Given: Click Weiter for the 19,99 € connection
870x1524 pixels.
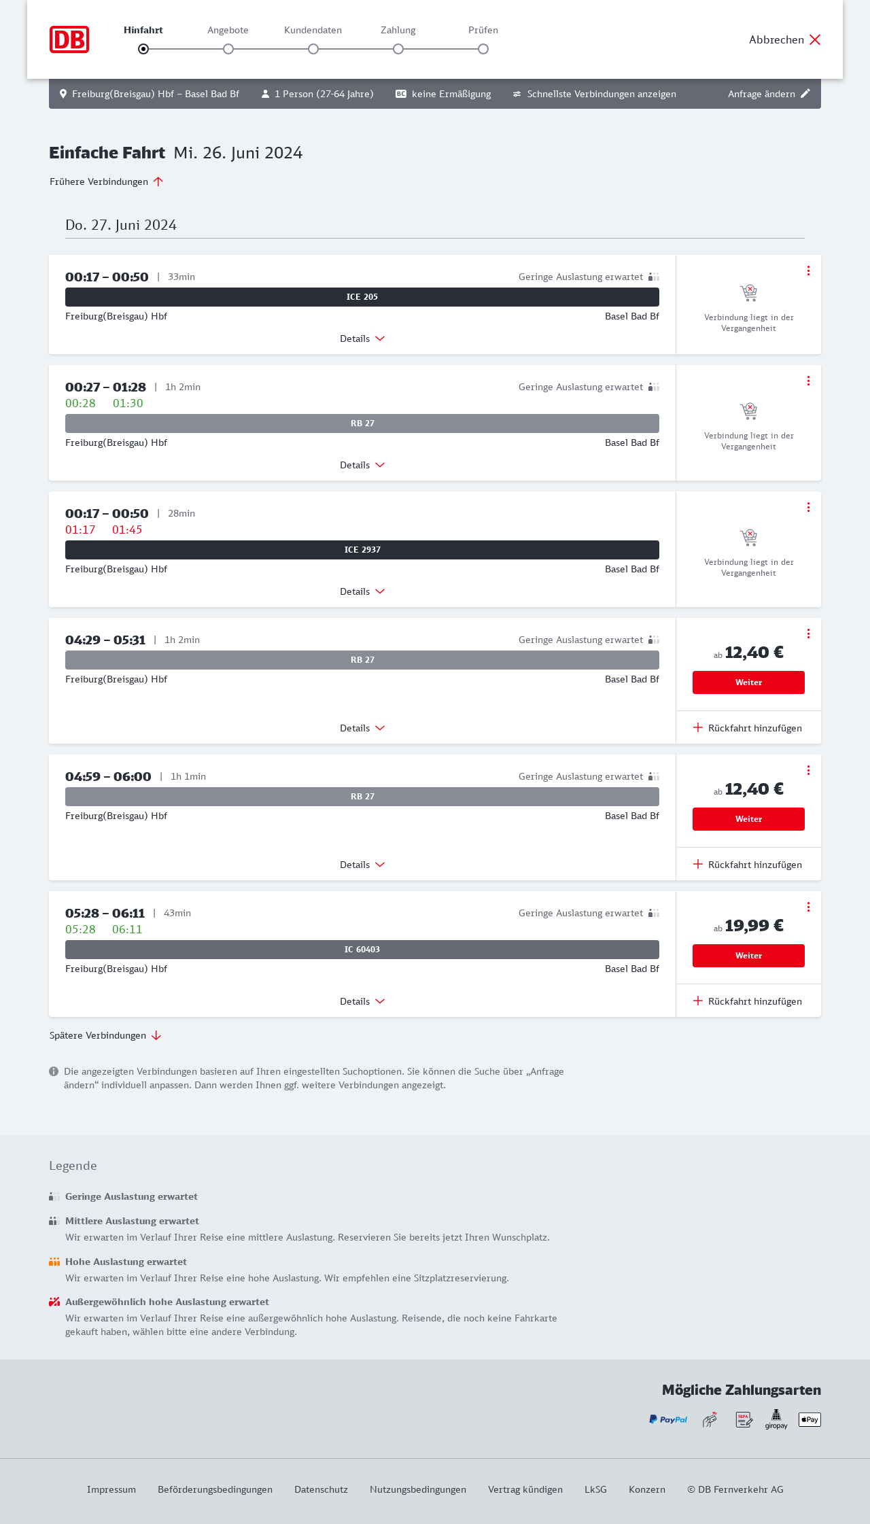Looking at the screenshot, I should tap(748, 956).
